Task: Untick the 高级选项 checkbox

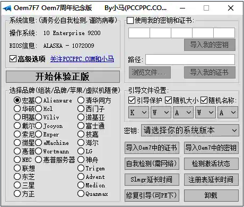Action: 13,59
